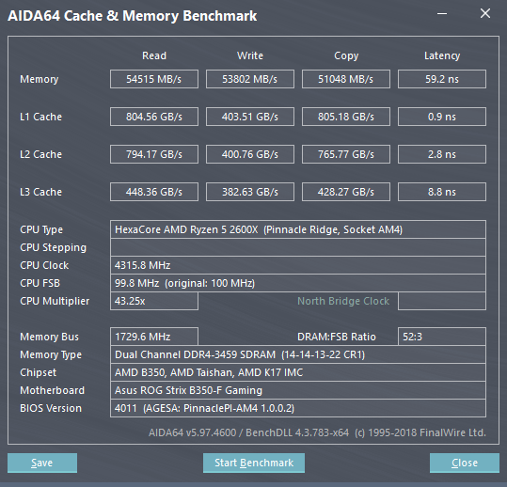The image size is (507, 487).
Task: Click the CPU Type information field
Action: (x=298, y=229)
